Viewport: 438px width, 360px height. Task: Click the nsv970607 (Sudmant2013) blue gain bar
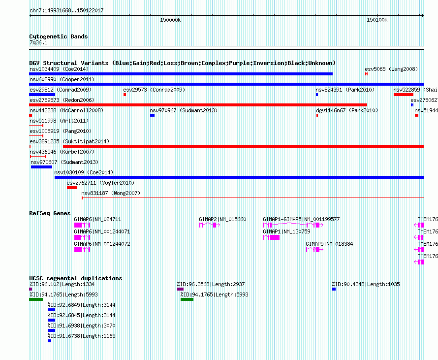click(x=42, y=167)
